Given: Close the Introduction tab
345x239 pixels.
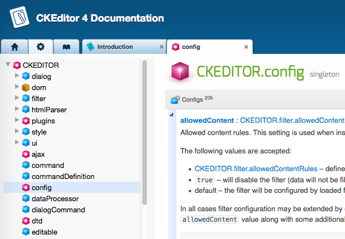Looking at the screenshot, I should (x=161, y=47).
